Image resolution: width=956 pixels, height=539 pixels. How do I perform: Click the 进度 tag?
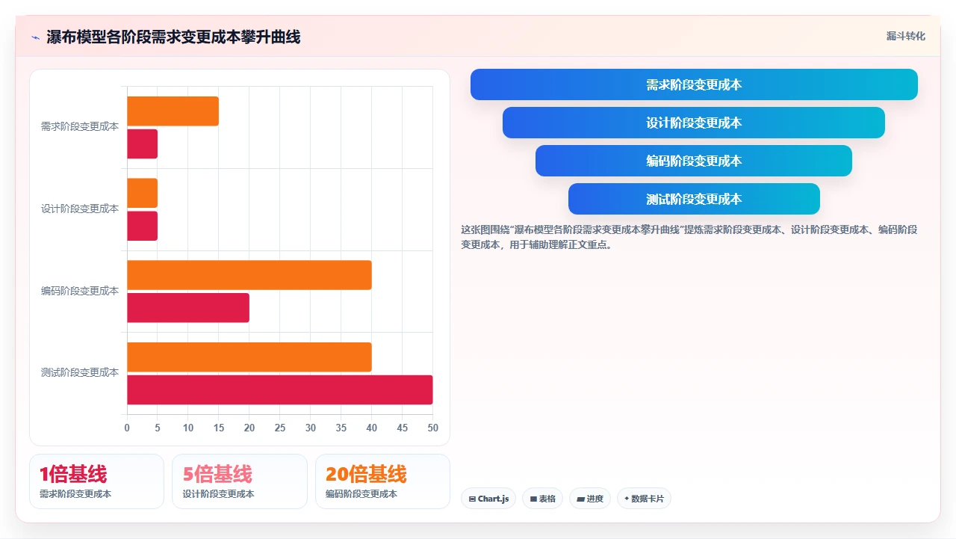tap(590, 499)
